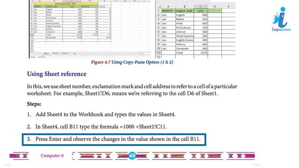Click the cell with value 400
This screenshot has width=299, height=168.
point(200,49)
